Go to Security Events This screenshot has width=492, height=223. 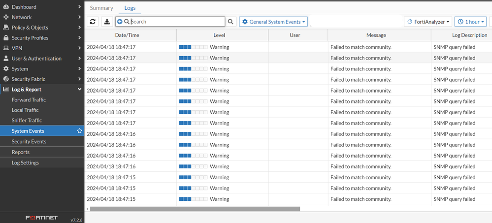click(x=29, y=141)
